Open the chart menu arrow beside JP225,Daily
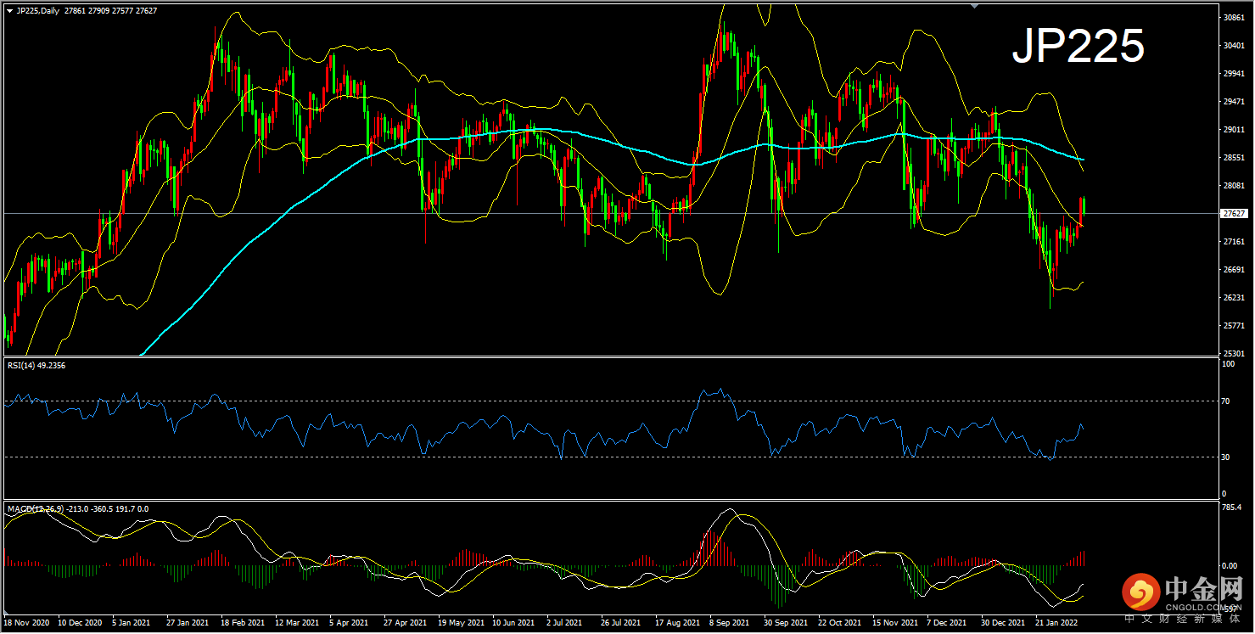The image size is (1255, 634). coord(9,10)
